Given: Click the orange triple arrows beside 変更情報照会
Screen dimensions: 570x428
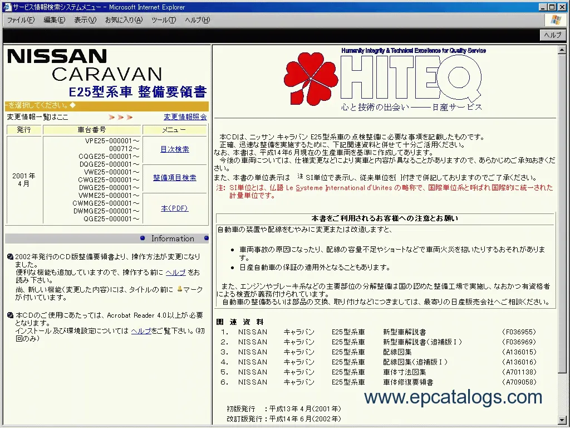Looking at the screenshot, I should tap(121, 117).
